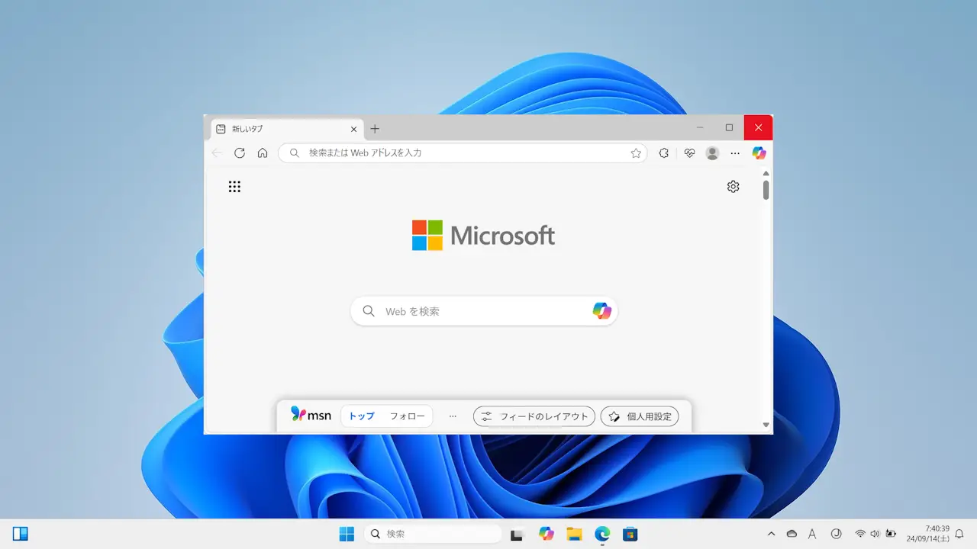Launch Copilot from the taskbar
This screenshot has height=549, width=977.
[x=547, y=534]
